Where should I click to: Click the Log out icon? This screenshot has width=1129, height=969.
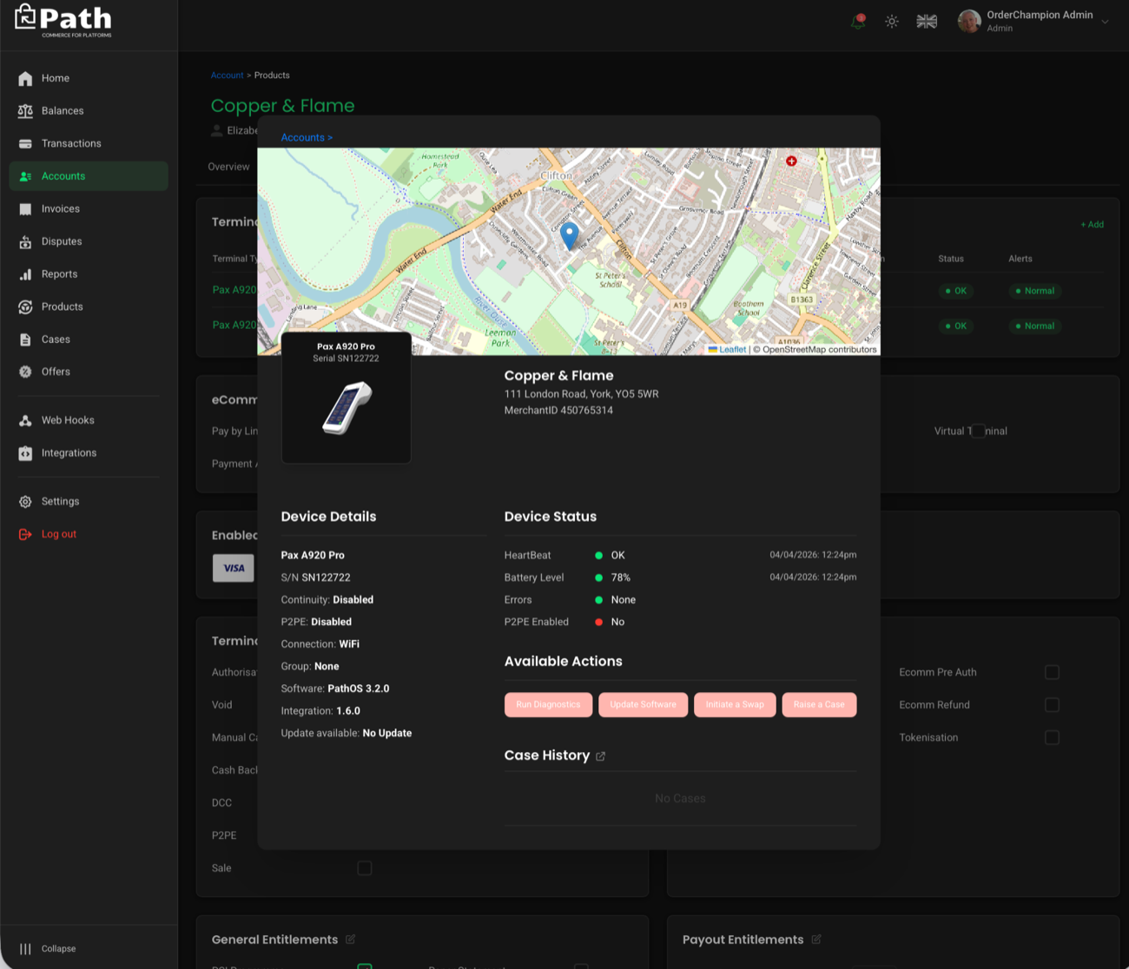[25, 534]
